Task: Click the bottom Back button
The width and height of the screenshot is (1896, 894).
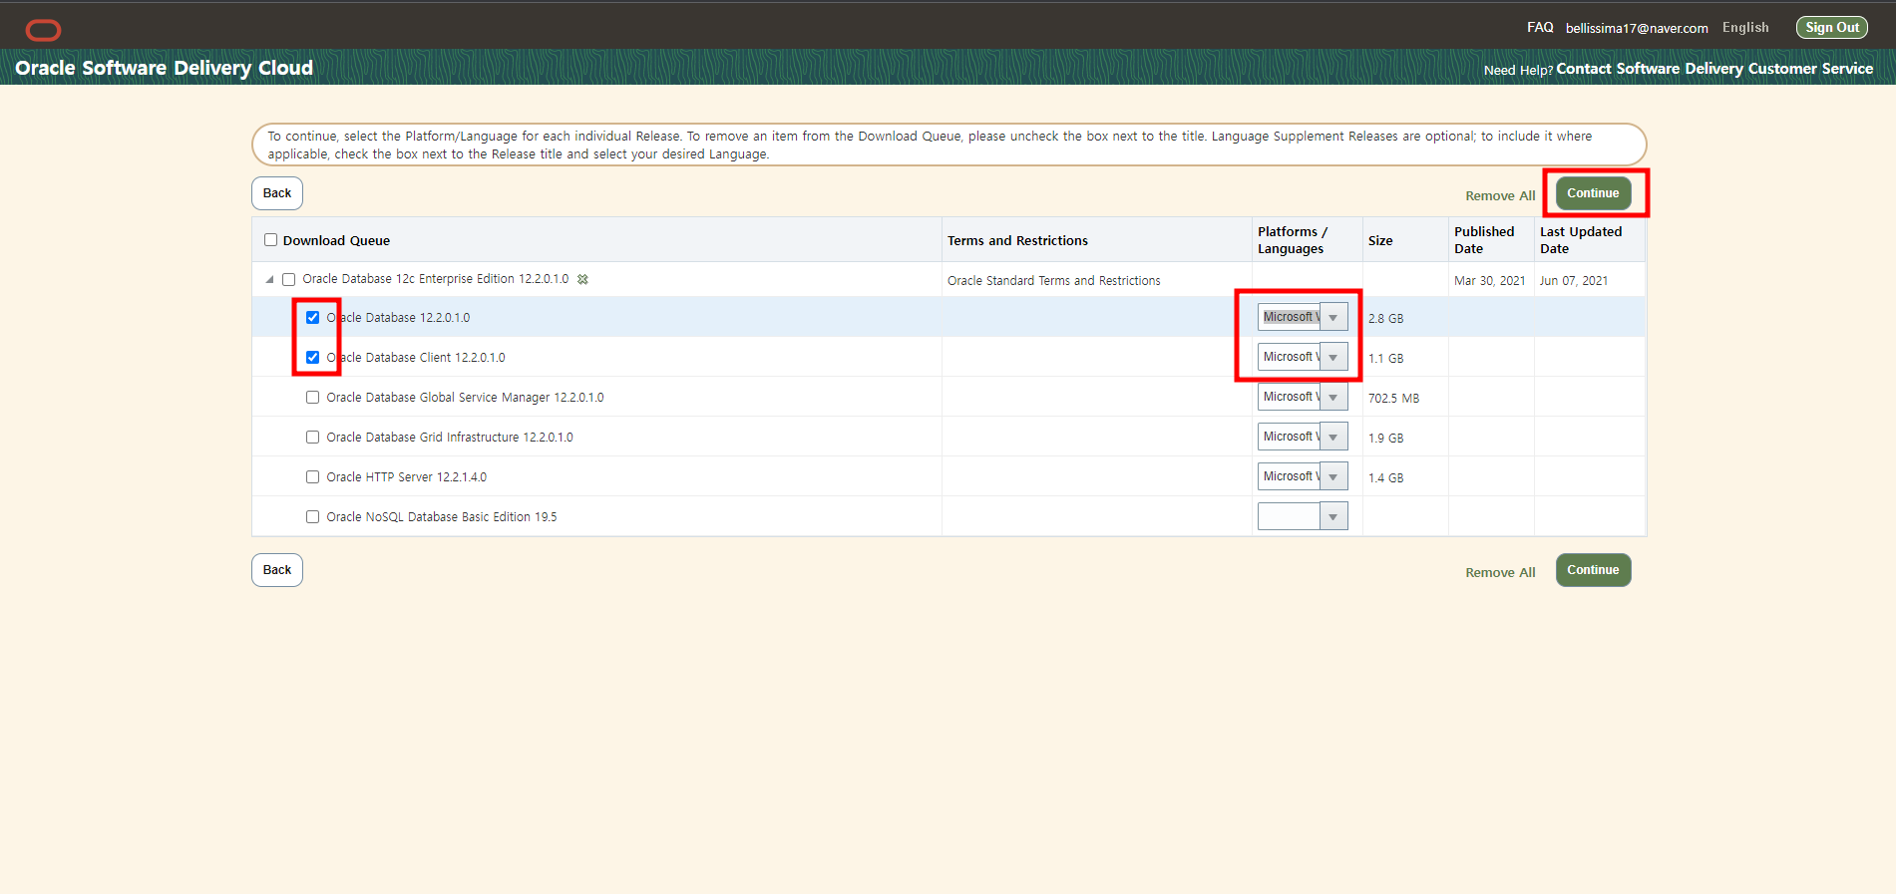Action: [x=277, y=570]
